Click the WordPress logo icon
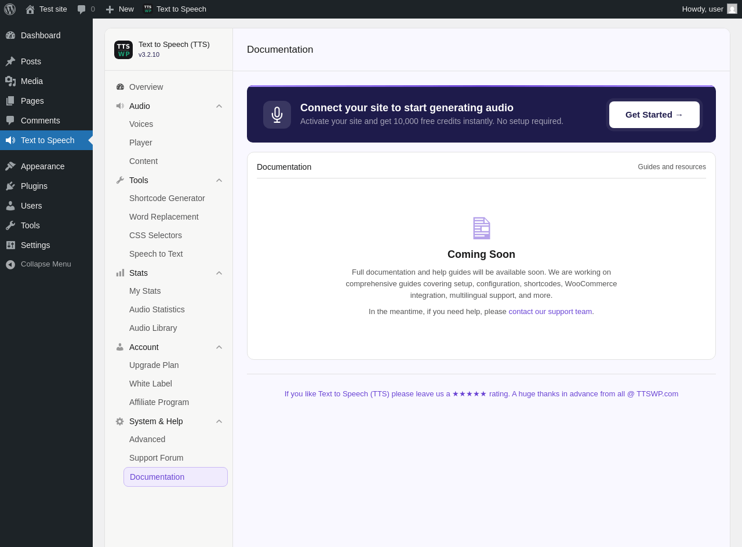Image resolution: width=742 pixels, height=547 pixels. [x=10, y=9]
